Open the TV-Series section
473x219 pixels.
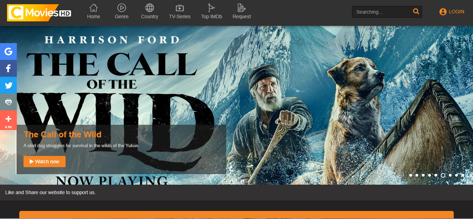click(x=180, y=12)
